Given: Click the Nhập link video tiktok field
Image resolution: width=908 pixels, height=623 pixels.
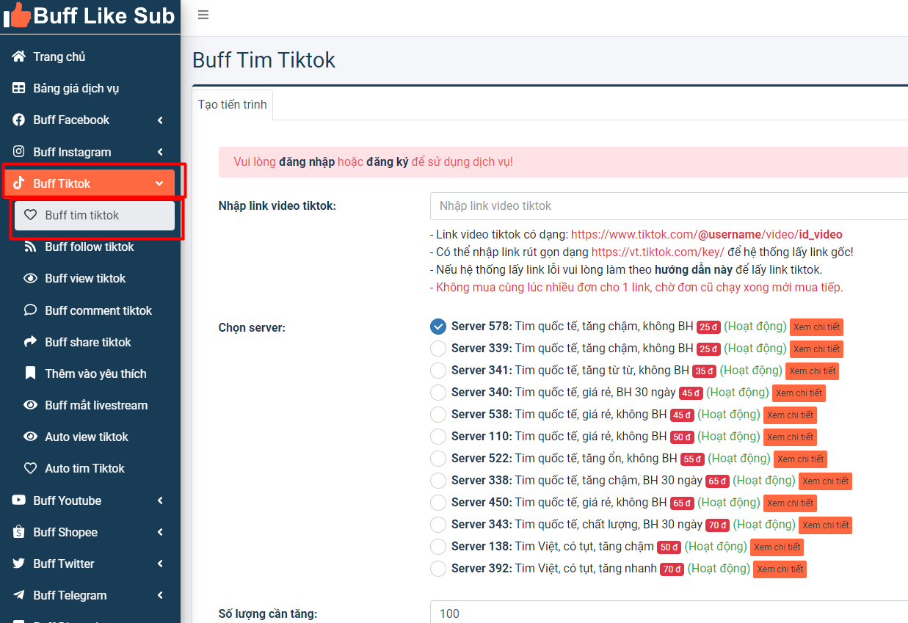Looking at the screenshot, I should [669, 206].
